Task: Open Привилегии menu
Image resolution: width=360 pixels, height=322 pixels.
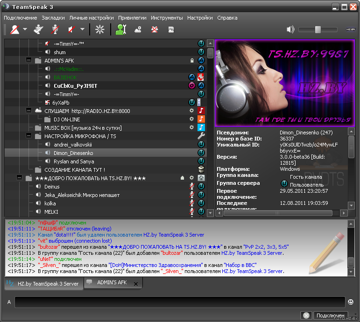Action: 132,18
